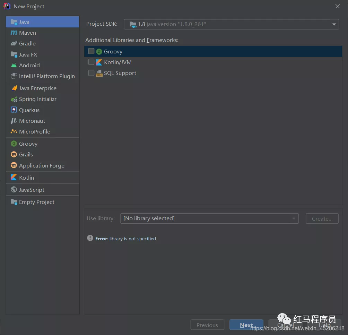Click the Micronaut mu icon

click(x=14, y=121)
